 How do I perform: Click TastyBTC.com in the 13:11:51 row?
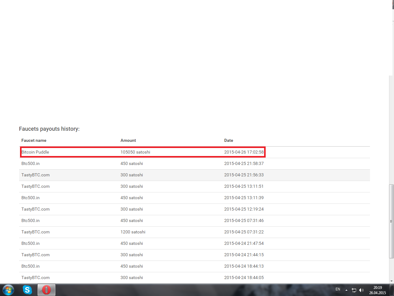coord(35,186)
